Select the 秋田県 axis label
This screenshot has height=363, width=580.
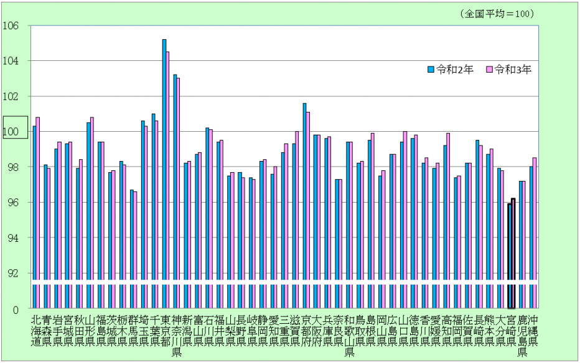[x=79, y=331]
